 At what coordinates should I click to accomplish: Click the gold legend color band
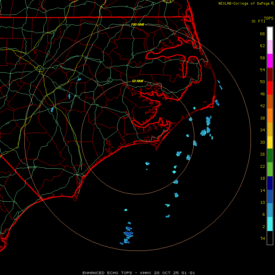click(x=270, y=130)
